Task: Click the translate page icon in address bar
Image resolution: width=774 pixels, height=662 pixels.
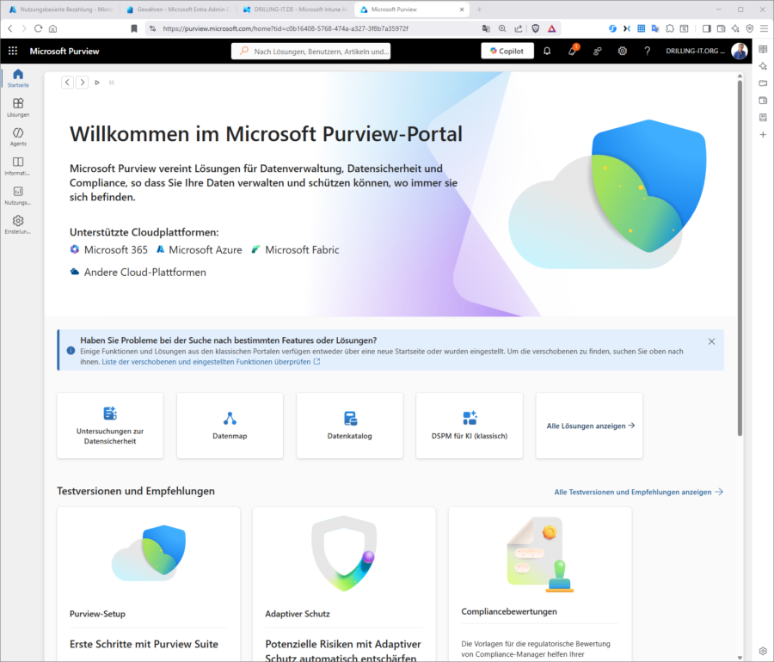Action: (486, 28)
